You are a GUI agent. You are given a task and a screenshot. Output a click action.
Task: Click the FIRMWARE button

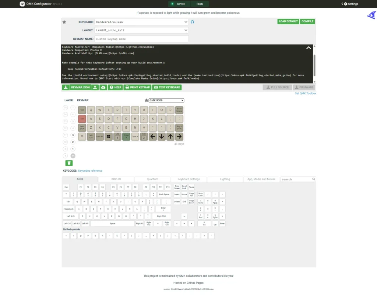point(304,87)
